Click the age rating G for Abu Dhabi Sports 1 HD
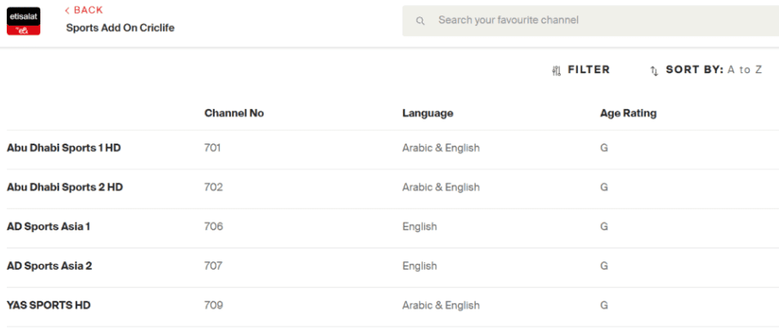 [x=604, y=148]
